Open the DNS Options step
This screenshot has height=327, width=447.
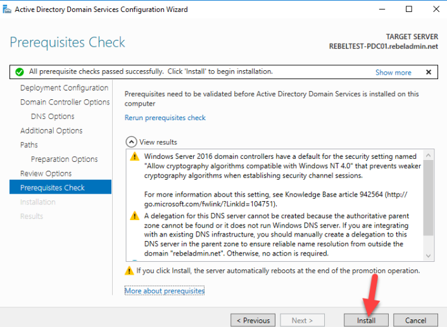point(53,116)
